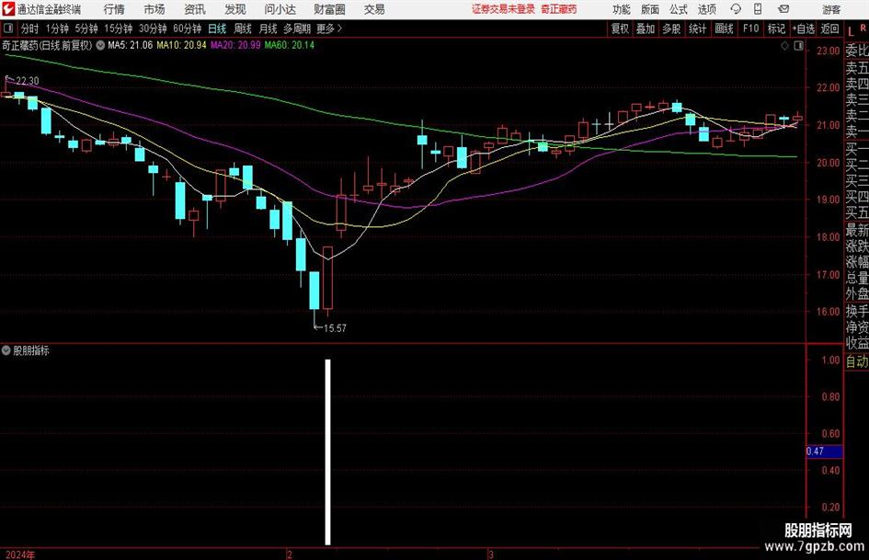
Task: Switch to 分时 chart tab
Action: pos(30,29)
